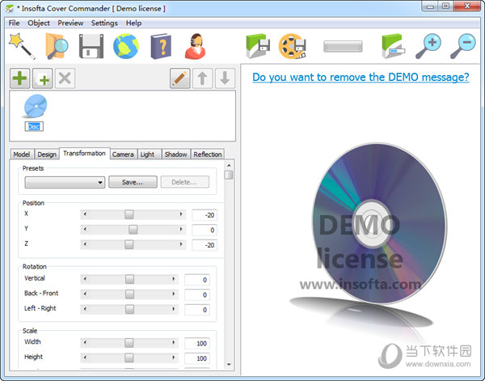The height and width of the screenshot is (381, 485).
Task: Open the Object menu
Action: point(39,23)
